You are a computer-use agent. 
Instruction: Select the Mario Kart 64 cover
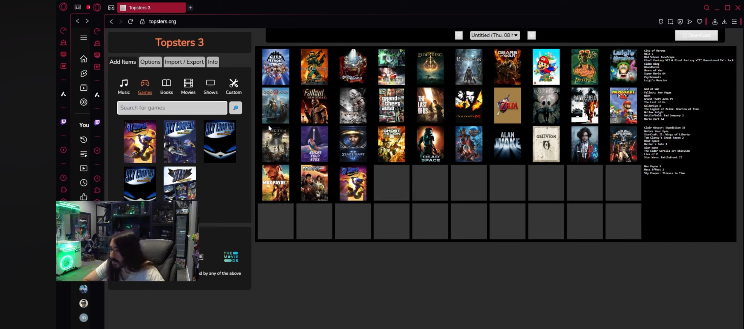(x=623, y=105)
